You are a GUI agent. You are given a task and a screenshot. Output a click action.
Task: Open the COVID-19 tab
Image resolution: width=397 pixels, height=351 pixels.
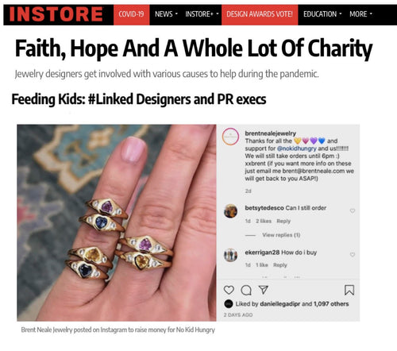click(x=132, y=15)
